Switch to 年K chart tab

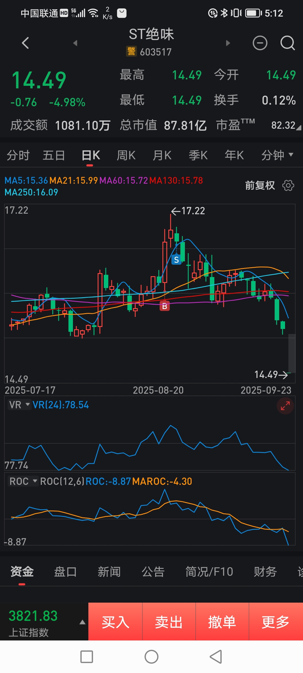234,155
